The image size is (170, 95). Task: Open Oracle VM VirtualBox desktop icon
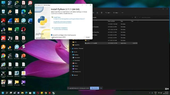(x=10, y=4)
